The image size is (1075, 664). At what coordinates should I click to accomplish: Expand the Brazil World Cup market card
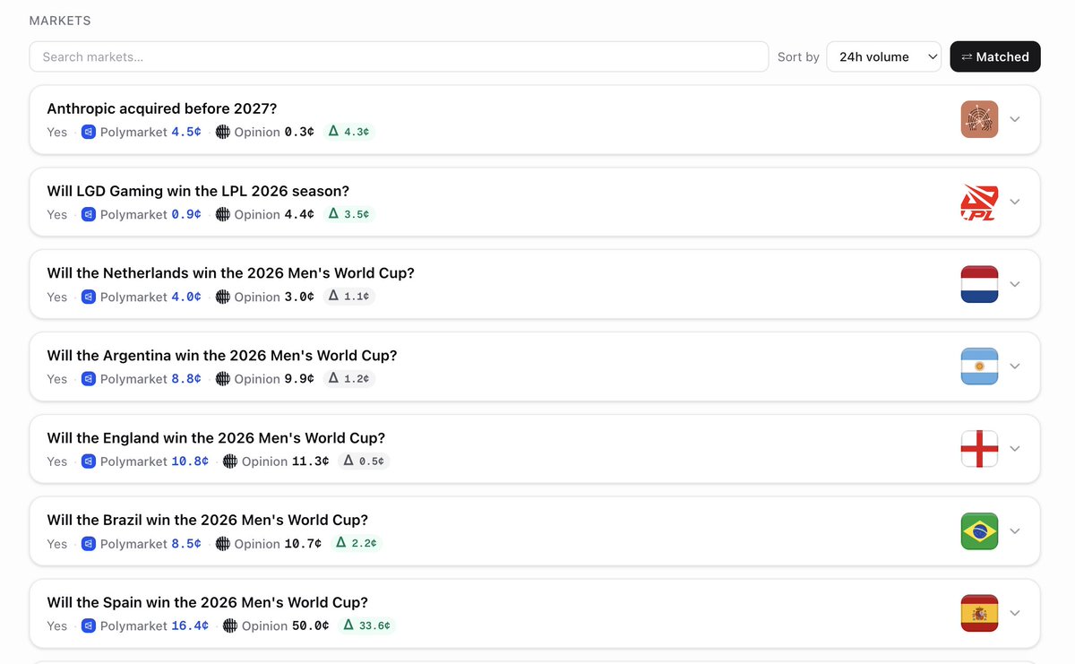1015,531
